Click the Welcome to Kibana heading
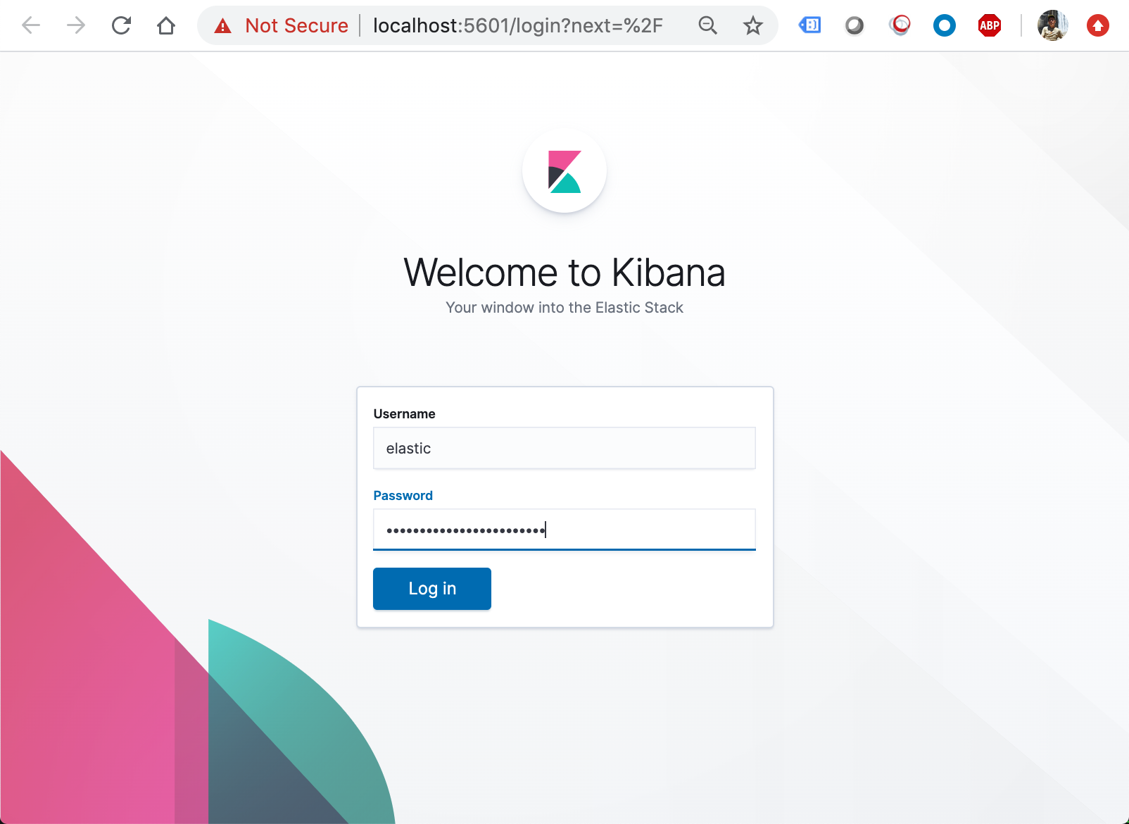Viewport: 1129px width, 824px height. pyautogui.click(x=564, y=273)
